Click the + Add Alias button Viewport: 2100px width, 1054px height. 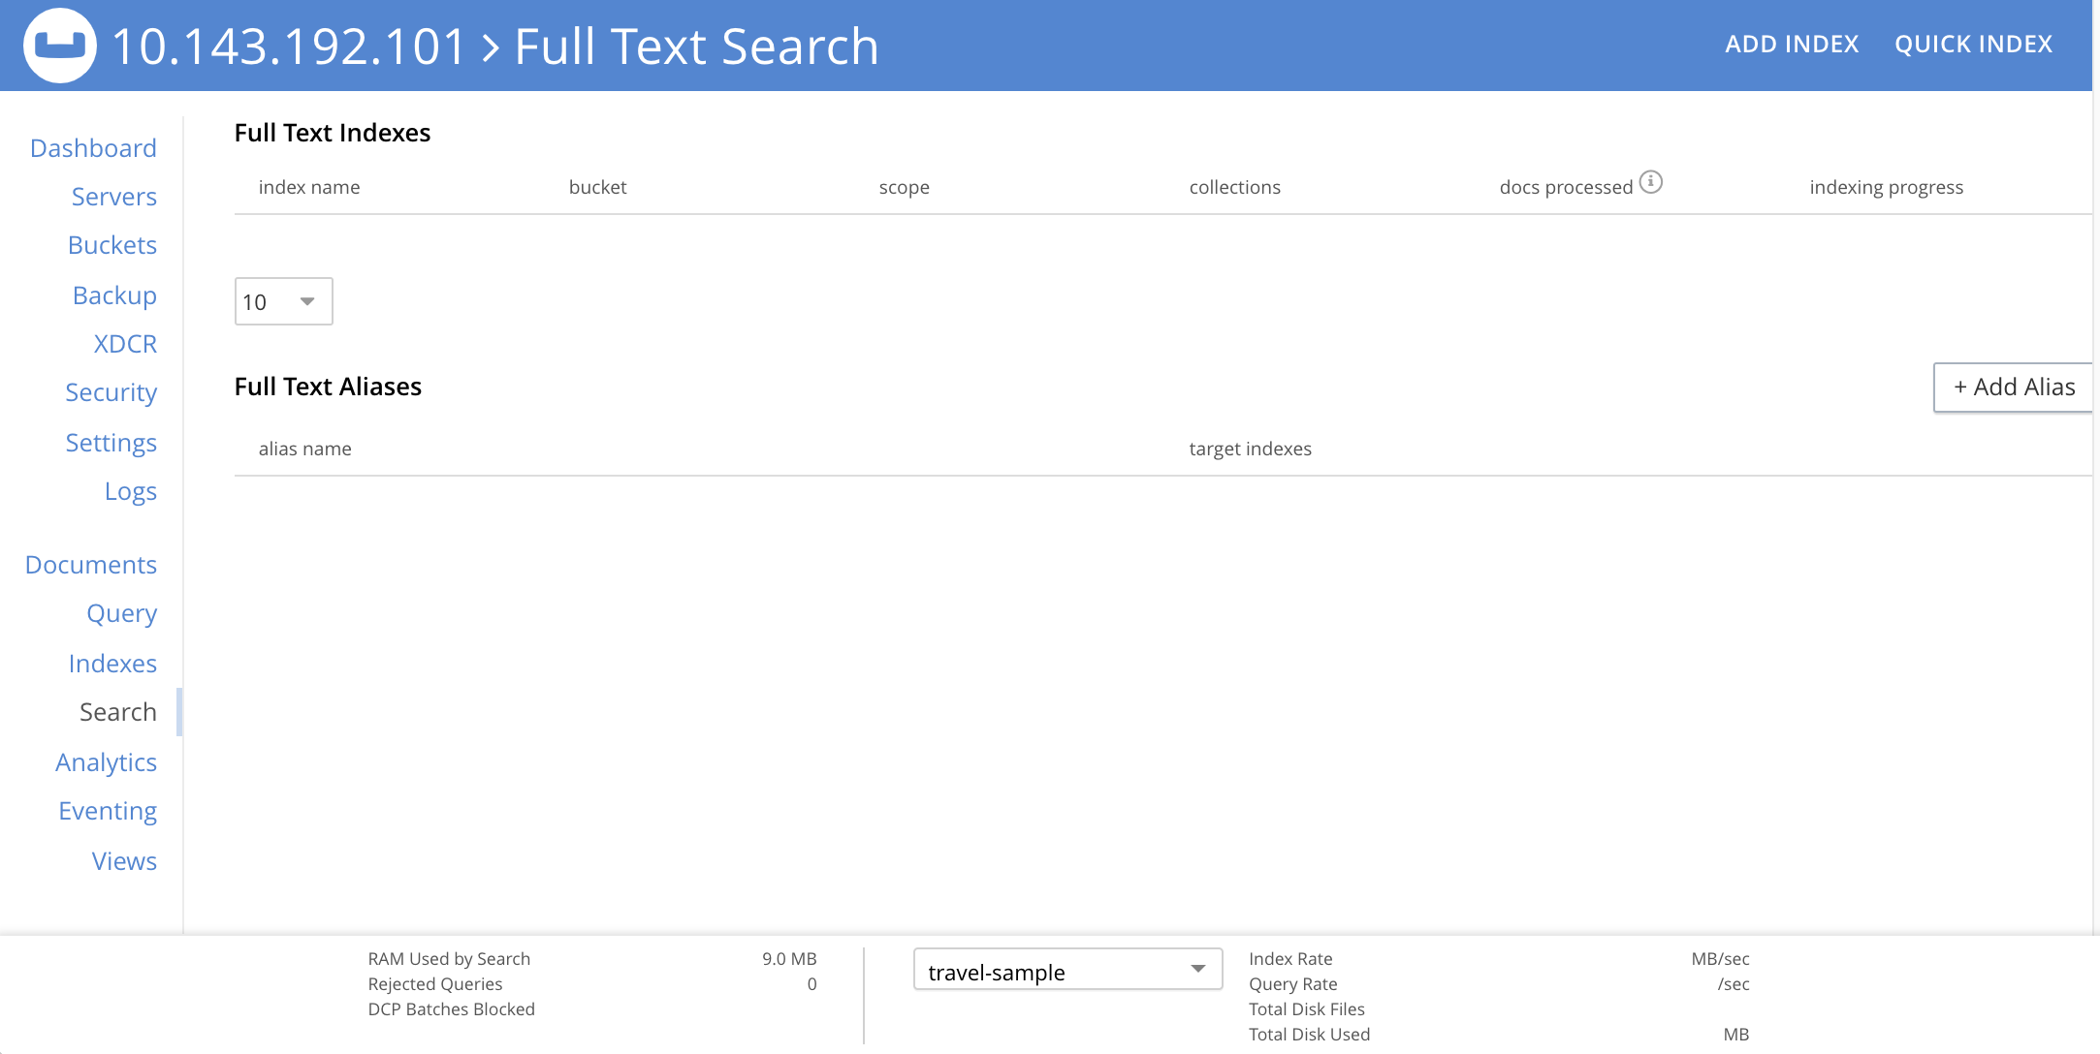point(2013,387)
